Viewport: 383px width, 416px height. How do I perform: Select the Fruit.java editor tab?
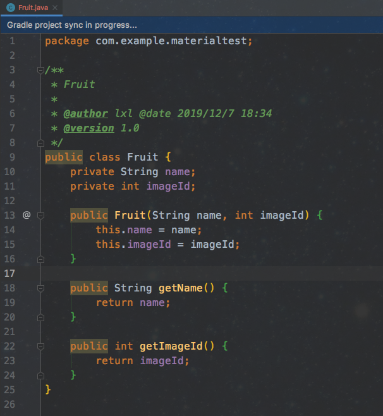[x=32, y=8]
